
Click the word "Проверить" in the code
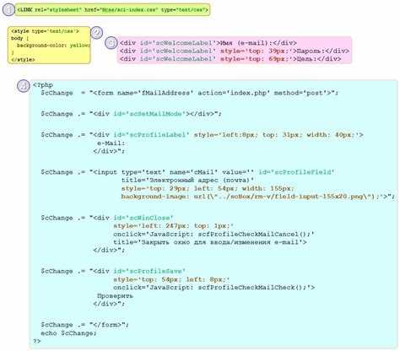[x=115, y=296]
